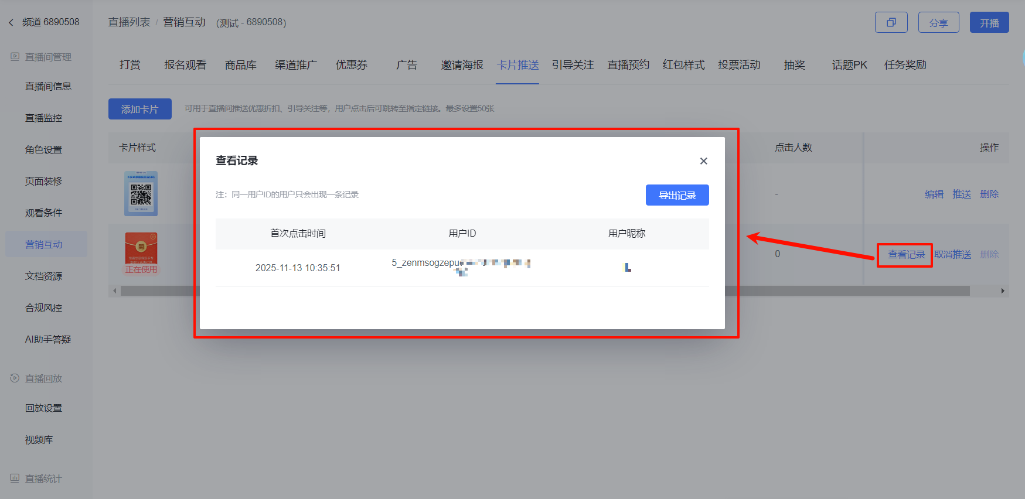This screenshot has width=1025, height=499.
Task: Click the 点击人数 column header
Action: (794, 148)
